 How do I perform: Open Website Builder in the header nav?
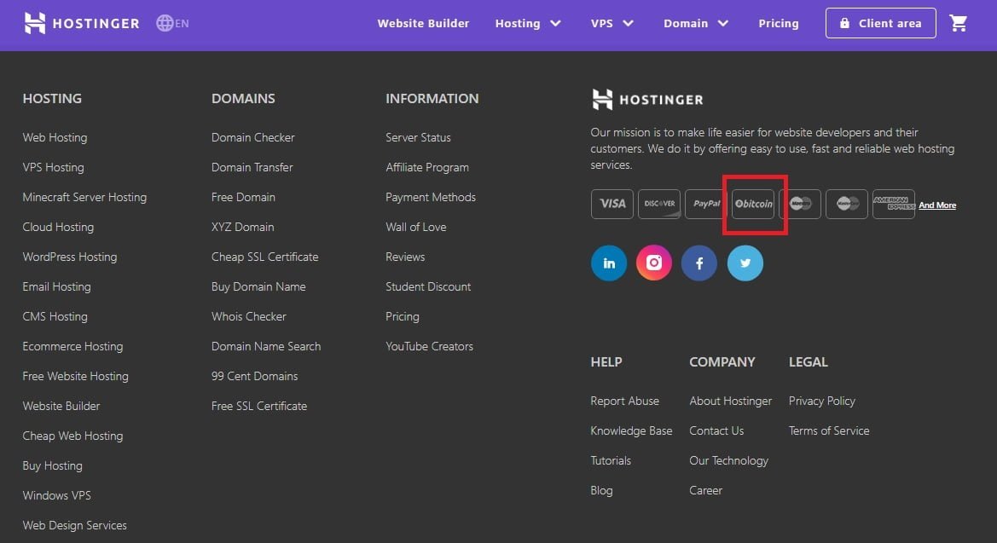423,24
